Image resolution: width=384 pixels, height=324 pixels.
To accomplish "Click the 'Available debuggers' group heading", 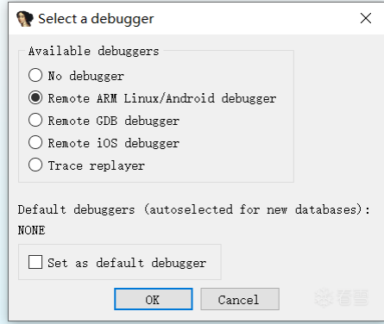I will click(93, 52).
